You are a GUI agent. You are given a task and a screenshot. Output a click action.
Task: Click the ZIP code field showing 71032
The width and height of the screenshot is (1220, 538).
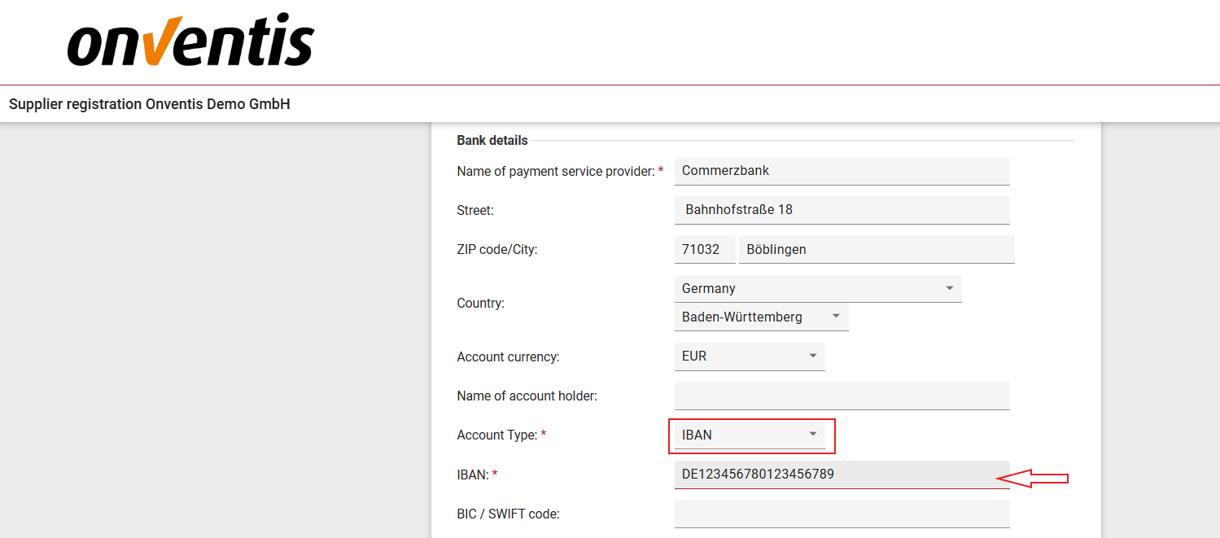pos(705,249)
